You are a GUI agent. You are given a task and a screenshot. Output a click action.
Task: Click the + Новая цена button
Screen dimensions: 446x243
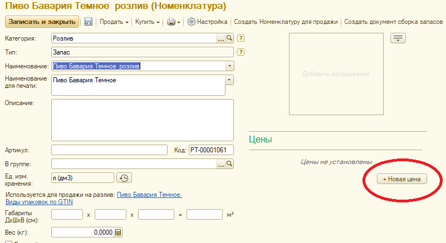(x=401, y=179)
